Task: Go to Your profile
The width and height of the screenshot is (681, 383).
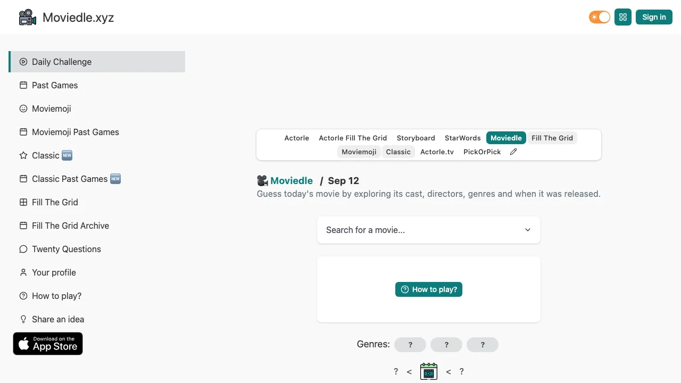Action: click(x=97, y=272)
